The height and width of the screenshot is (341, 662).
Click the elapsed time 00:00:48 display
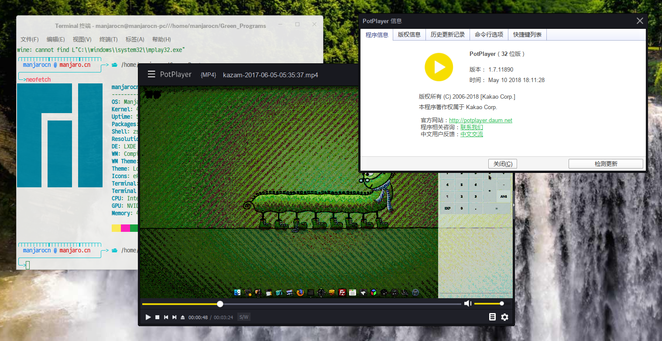coord(198,317)
